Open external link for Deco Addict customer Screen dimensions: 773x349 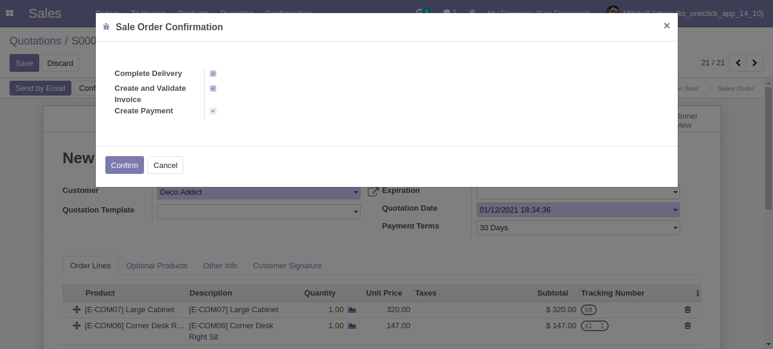(x=373, y=192)
